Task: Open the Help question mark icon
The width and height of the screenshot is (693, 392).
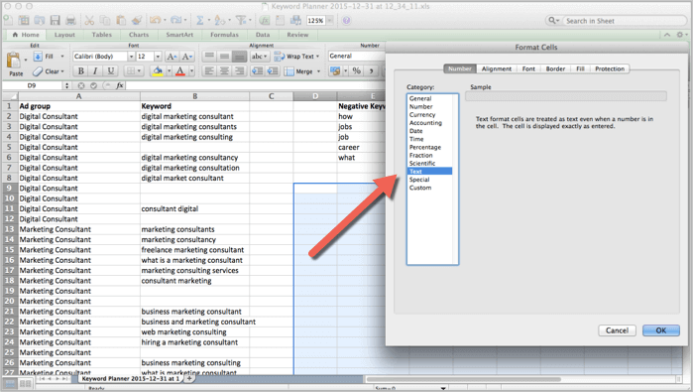Action: (x=347, y=21)
